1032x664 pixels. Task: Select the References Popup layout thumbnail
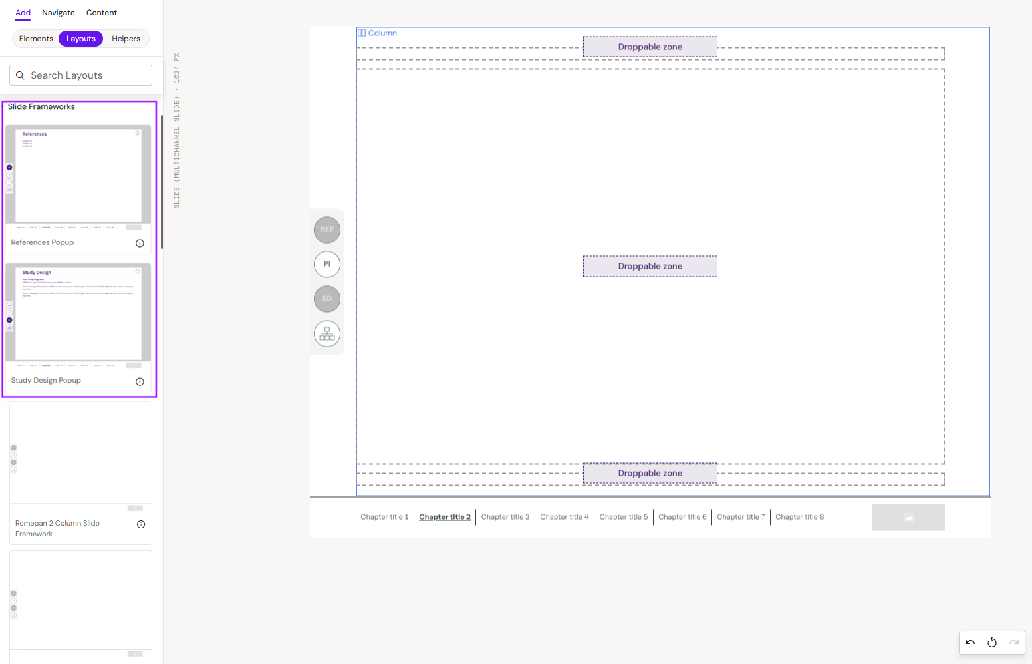click(78, 178)
